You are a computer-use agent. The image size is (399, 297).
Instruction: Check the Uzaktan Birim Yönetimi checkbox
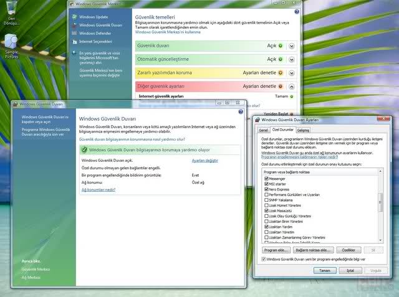pos(266,221)
